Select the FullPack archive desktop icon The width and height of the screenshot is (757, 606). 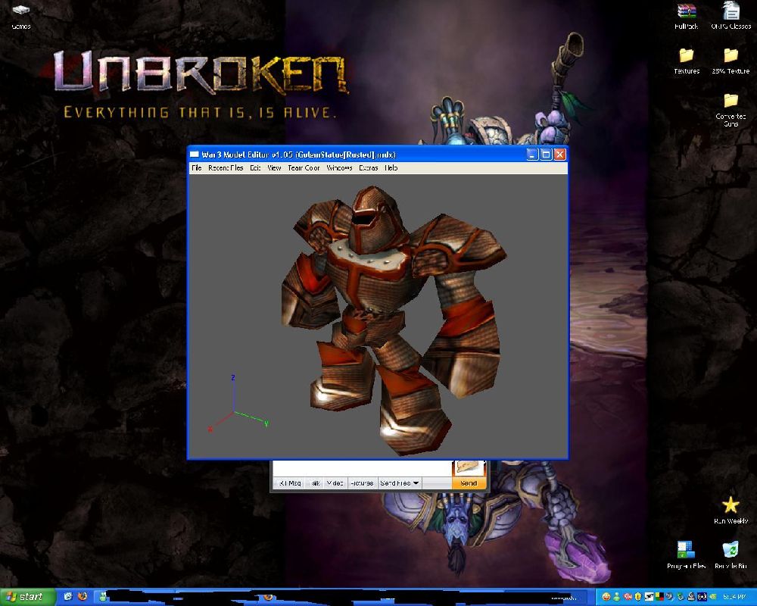686,16
